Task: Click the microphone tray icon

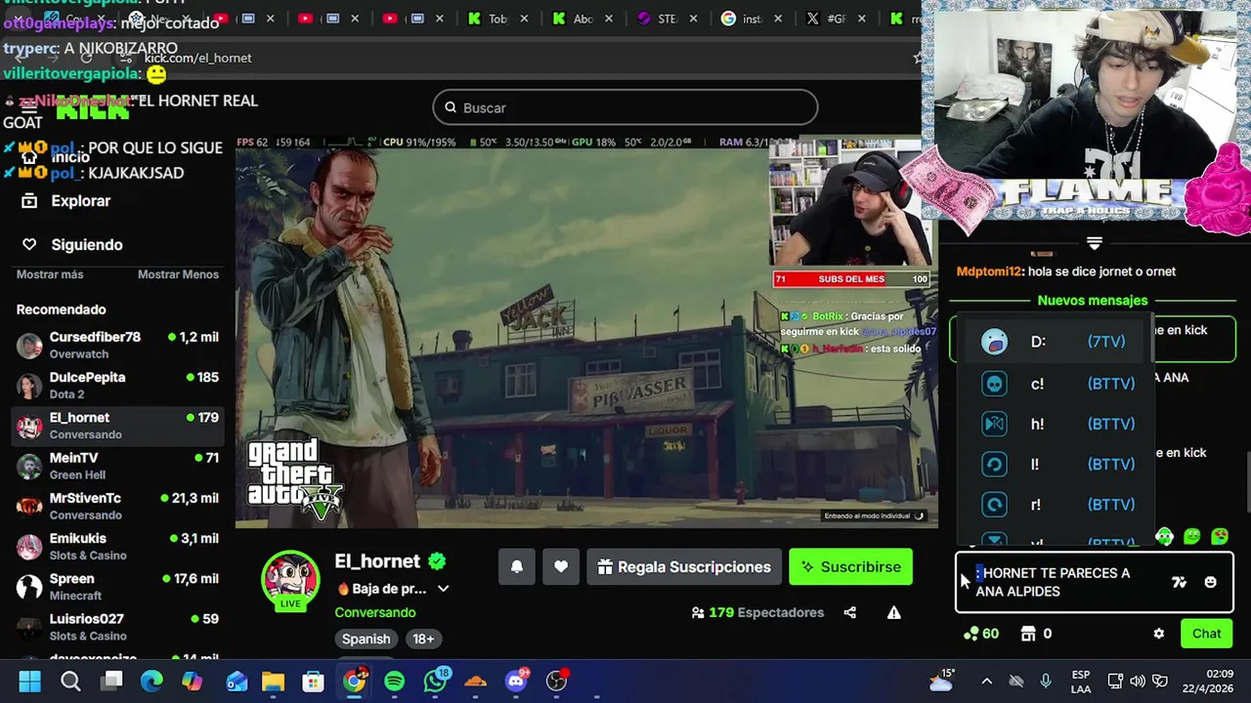Action: tap(1046, 682)
